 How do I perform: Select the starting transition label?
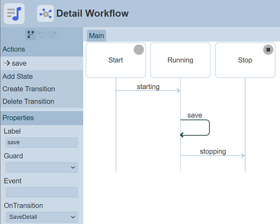pyautogui.click(x=148, y=87)
